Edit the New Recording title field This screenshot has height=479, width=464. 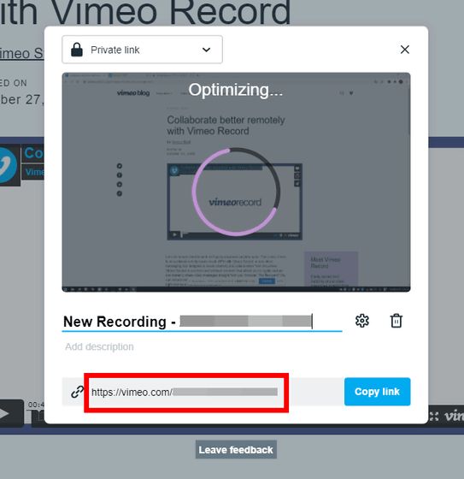tap(202, 322)
